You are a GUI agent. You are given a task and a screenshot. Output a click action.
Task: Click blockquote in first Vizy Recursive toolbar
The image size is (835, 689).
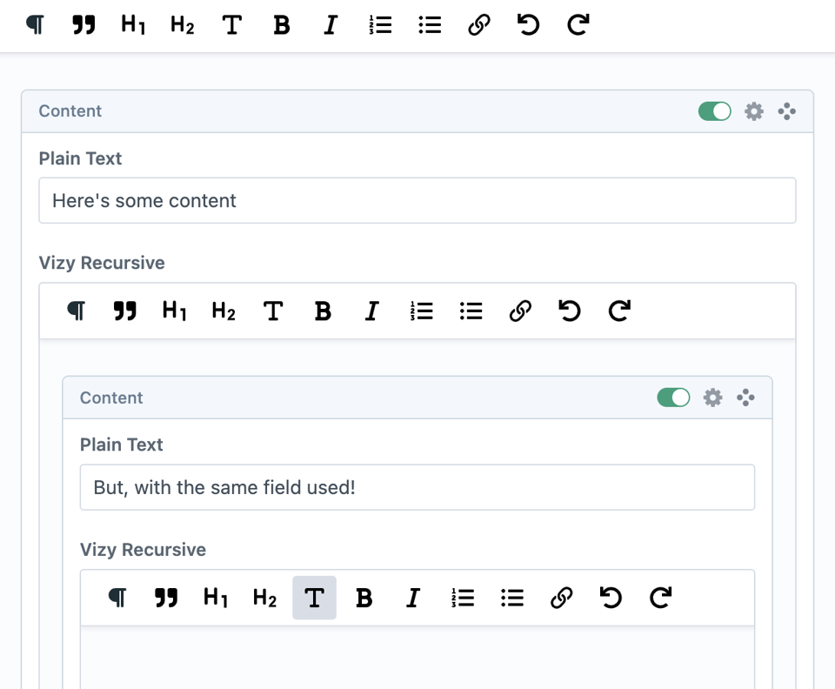pyautogui.click(x=125, y=311)
